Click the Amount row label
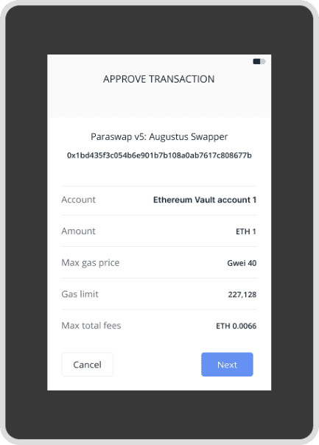The width and height of the screenshot is (319, 445). pyautogui.click(x=79, y=231)
